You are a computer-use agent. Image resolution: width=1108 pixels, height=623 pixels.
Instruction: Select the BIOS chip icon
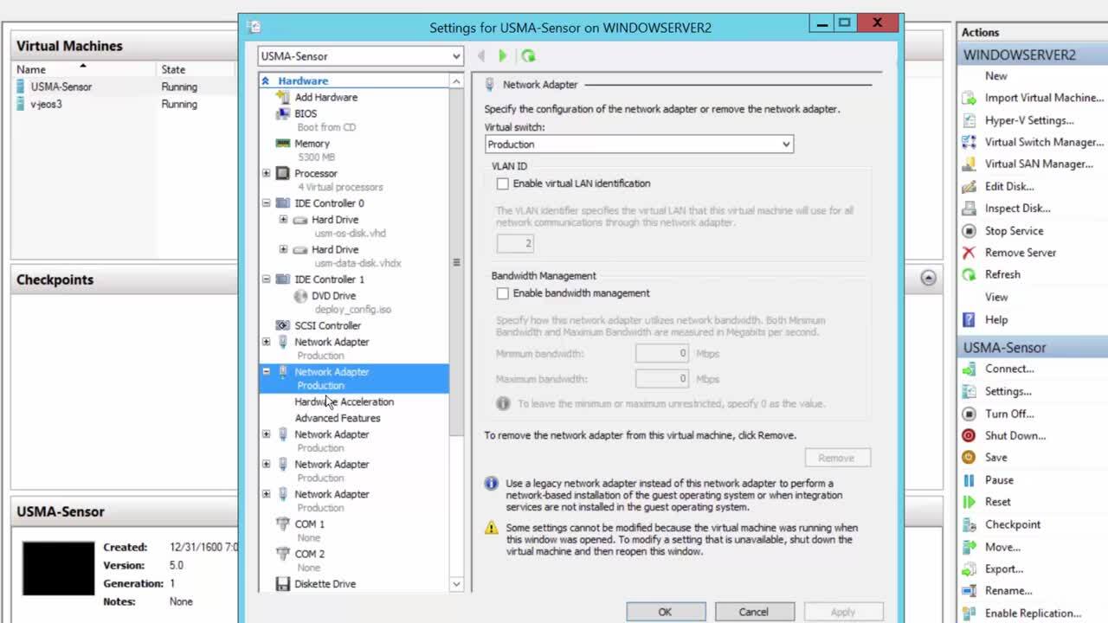coord(282,113)
